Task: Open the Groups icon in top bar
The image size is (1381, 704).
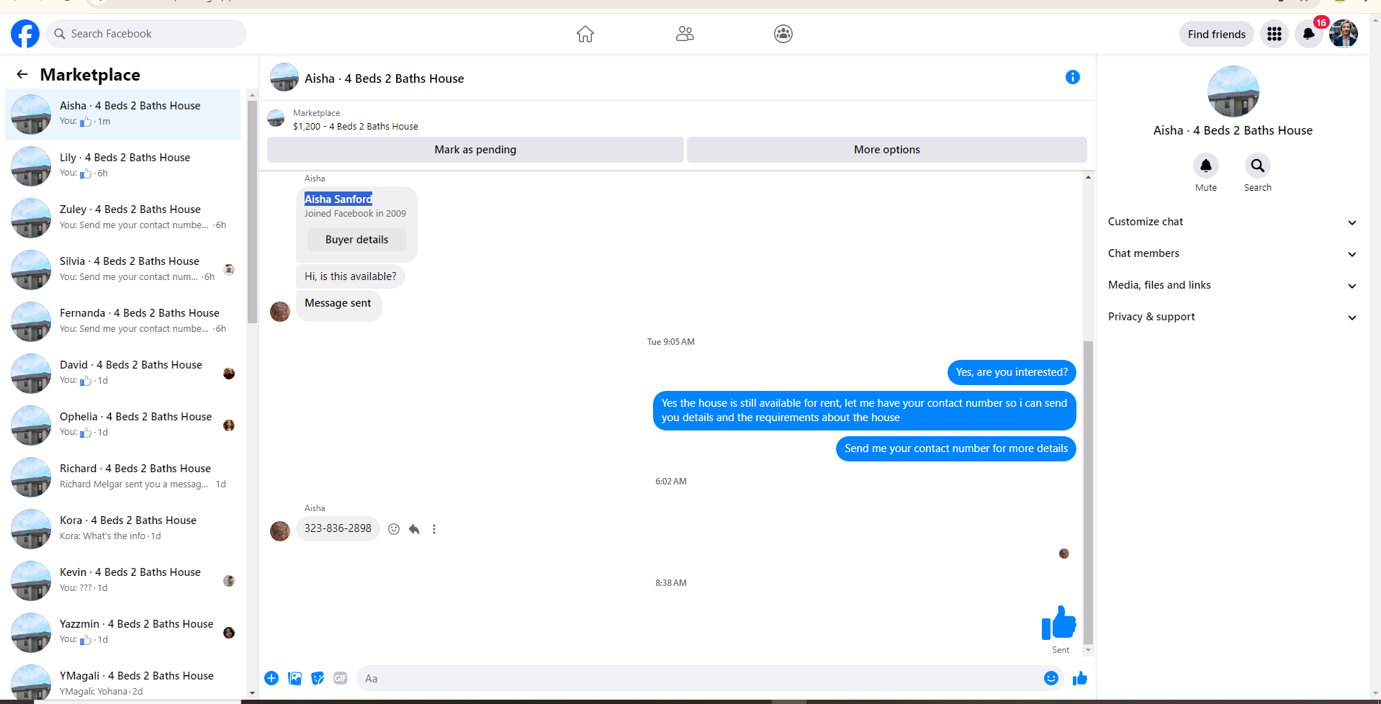Action: 783,34
